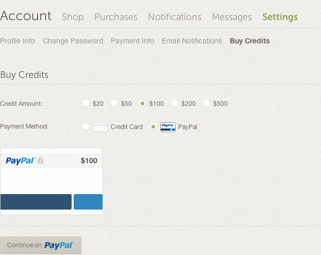Select Credit Card payment method
Screen dimensions: 321x255
click(86, 127)
